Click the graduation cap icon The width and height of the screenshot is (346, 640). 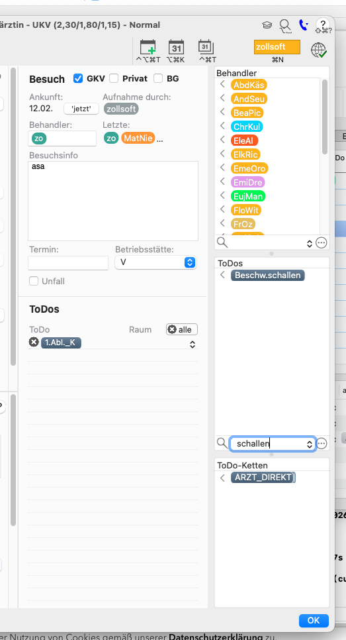(267, 25)
